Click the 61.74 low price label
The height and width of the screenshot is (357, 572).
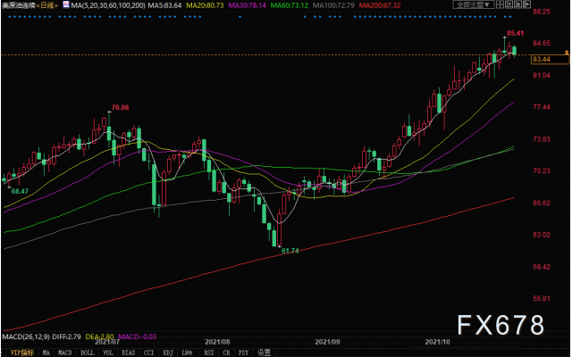pyautogui.click(x=290, y=251)
